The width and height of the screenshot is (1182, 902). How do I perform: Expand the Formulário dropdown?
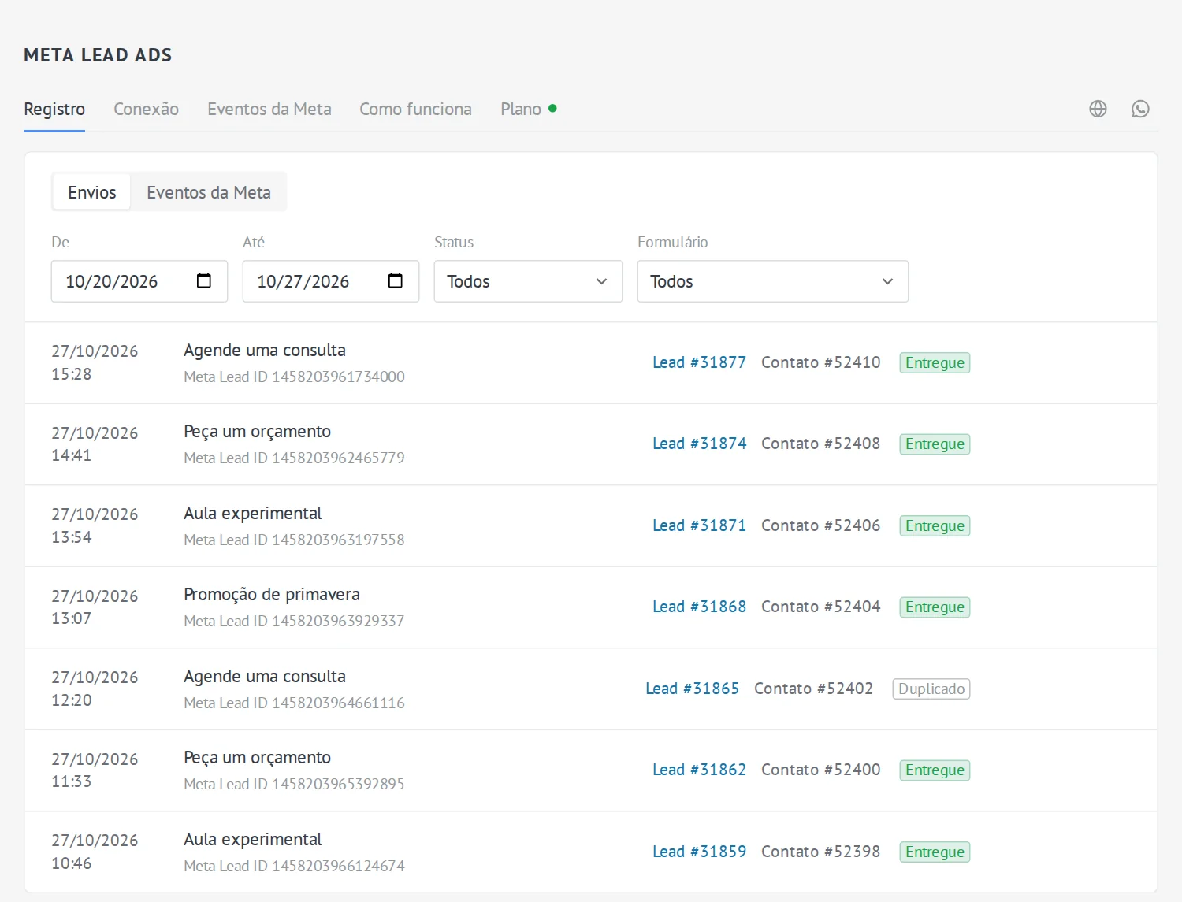coord(772,281)
